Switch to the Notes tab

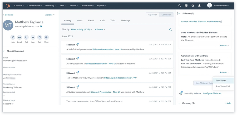click(x=80, y=21)
